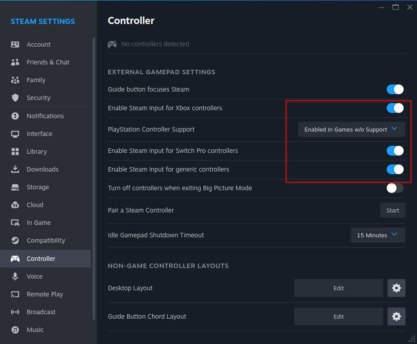417x344 pixels.
Task: Open Desktop Layout gear settings
Action: click(x=396, y=288)
